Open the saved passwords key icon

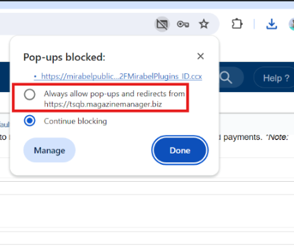click(183, 24)
